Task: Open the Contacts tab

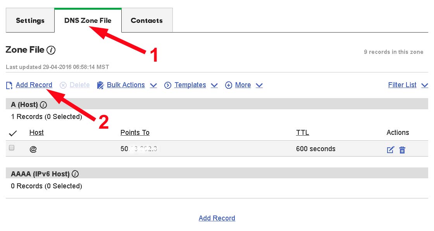Action: (146, 21)
